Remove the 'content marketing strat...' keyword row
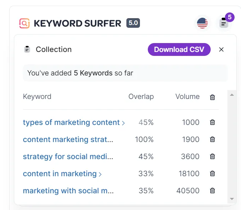Viewport: 241px width, 210px height. pos(212,140)
